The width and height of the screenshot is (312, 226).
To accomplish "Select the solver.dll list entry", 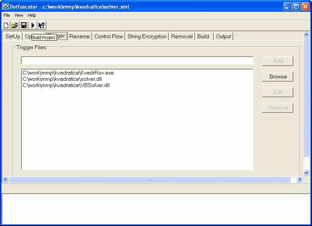I will [x=62, y=79].
